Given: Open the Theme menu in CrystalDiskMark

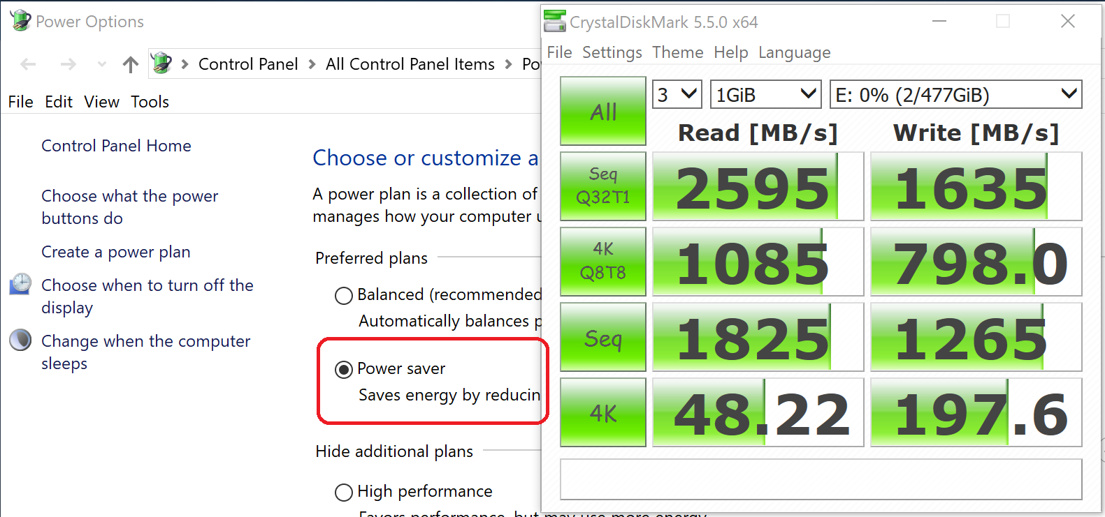Looking at the screenshot, I should (677, 53).
